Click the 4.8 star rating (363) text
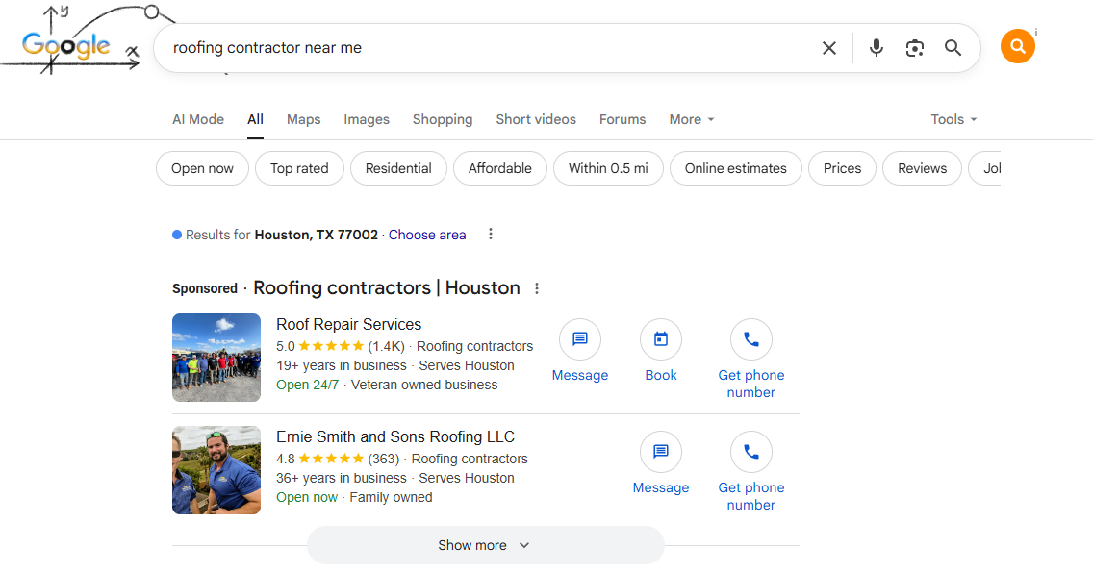Viewport: 1093px width, 573px height. point(338,459)
